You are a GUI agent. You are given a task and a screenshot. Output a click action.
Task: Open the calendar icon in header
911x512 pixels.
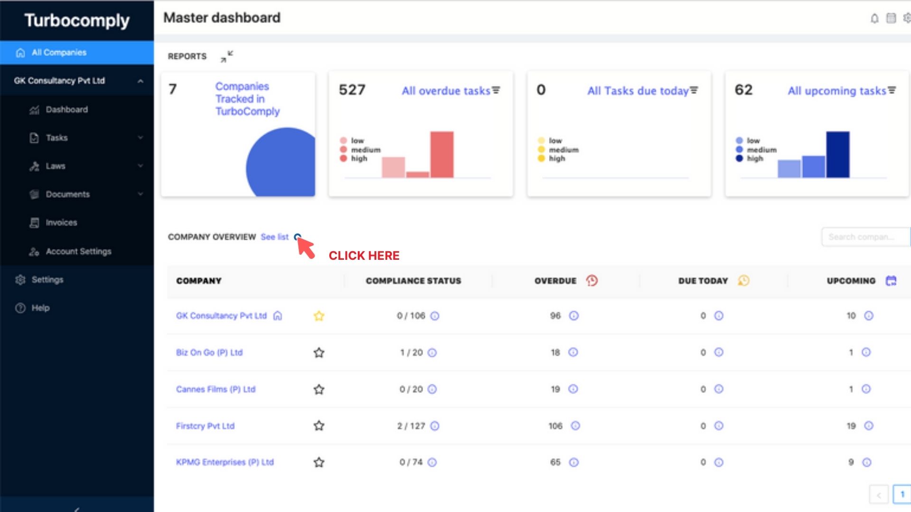click(891, 18)
